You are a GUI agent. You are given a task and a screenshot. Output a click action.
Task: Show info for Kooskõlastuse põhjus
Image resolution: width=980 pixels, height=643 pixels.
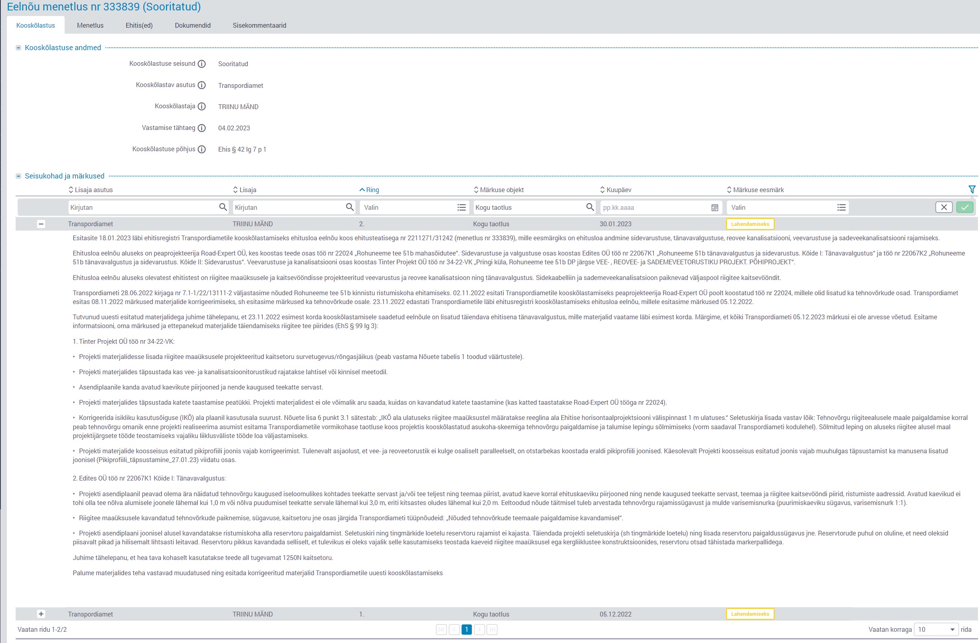[x=202, y=150]
